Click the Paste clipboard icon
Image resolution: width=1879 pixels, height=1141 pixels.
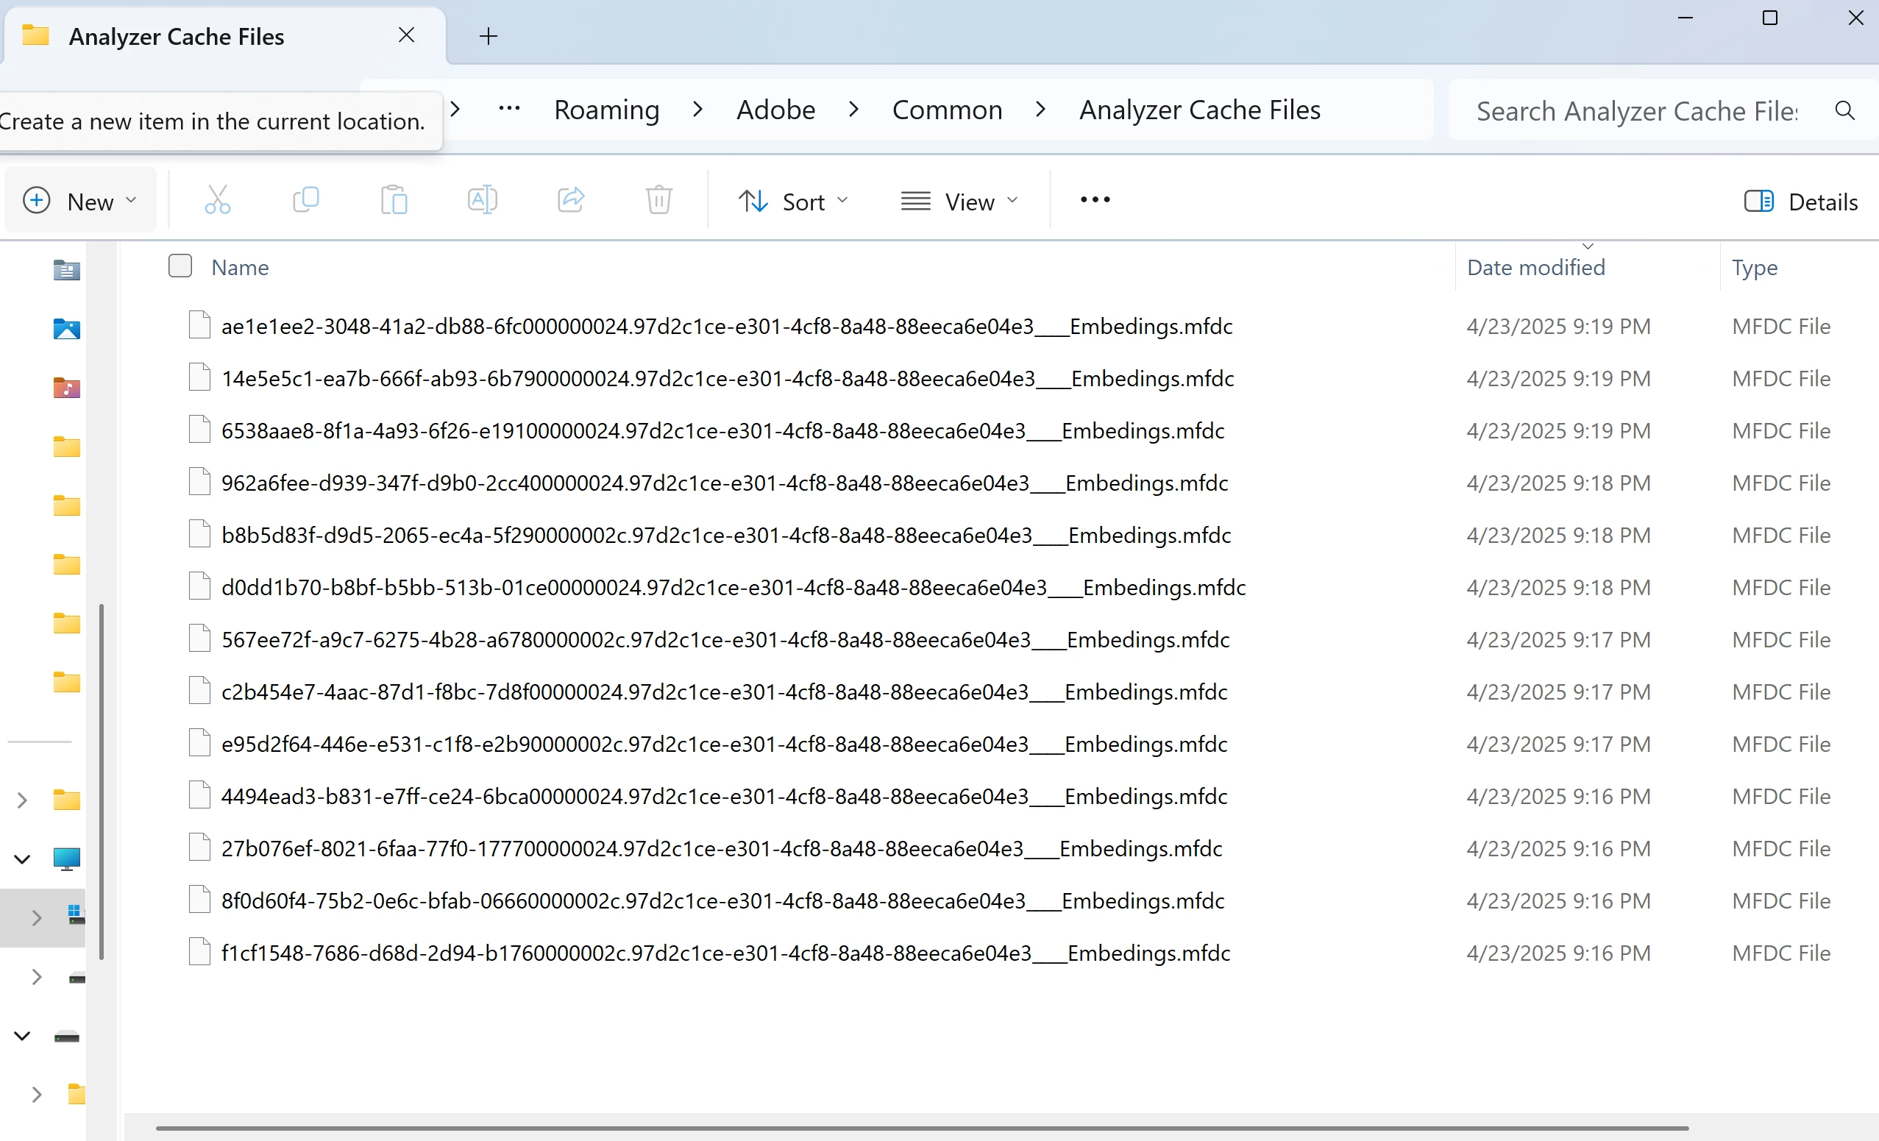pos(394,201)
